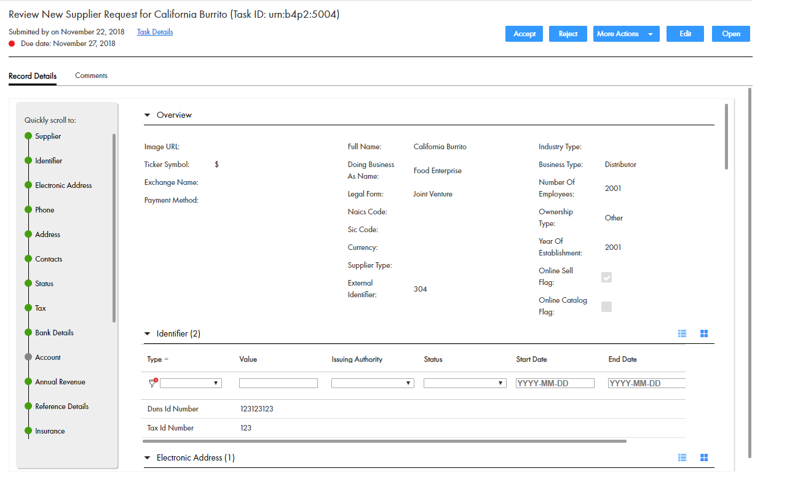Click the Joint Venture legal form value

(x=433, y=194)
